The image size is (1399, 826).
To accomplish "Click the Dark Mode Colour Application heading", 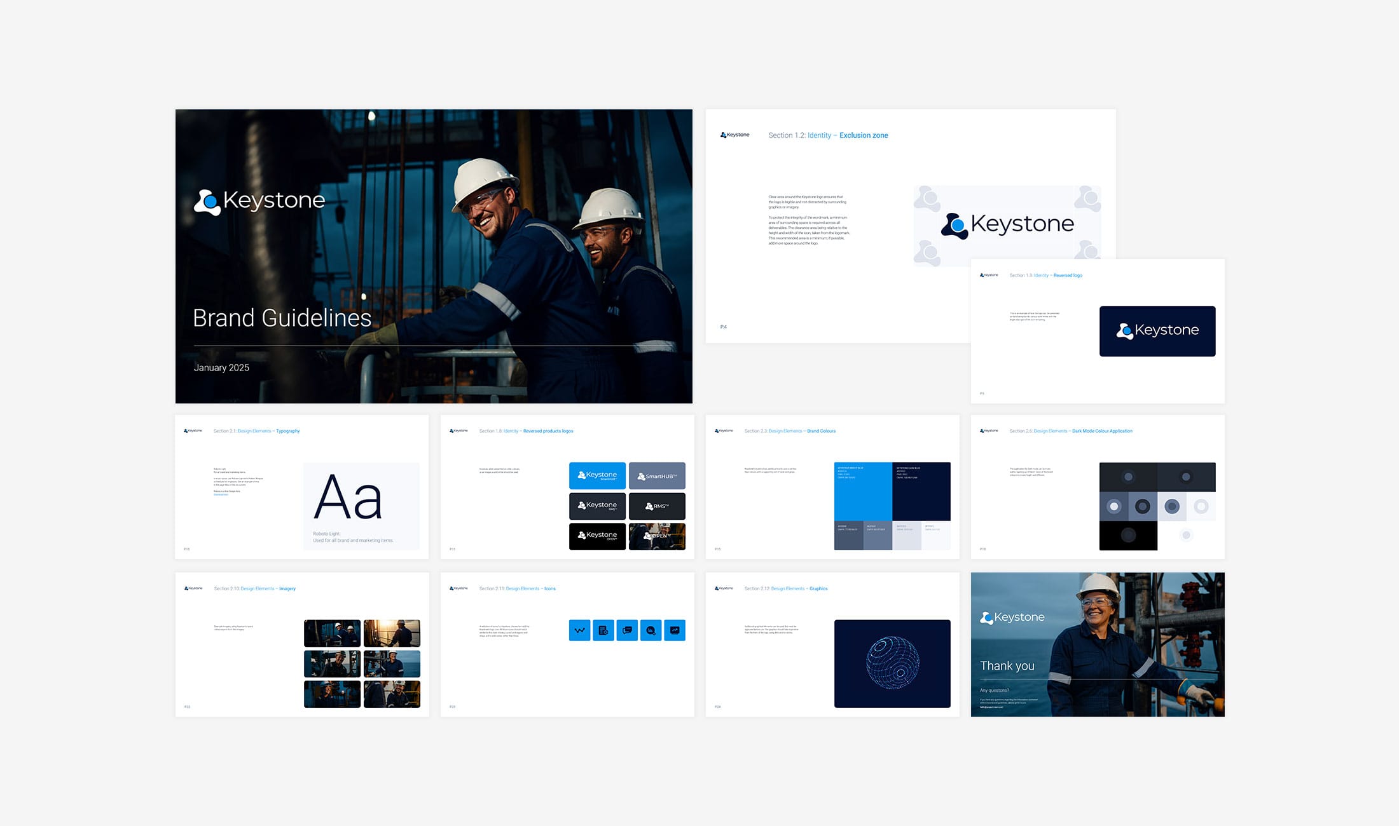I will (x=1101, y=431).
